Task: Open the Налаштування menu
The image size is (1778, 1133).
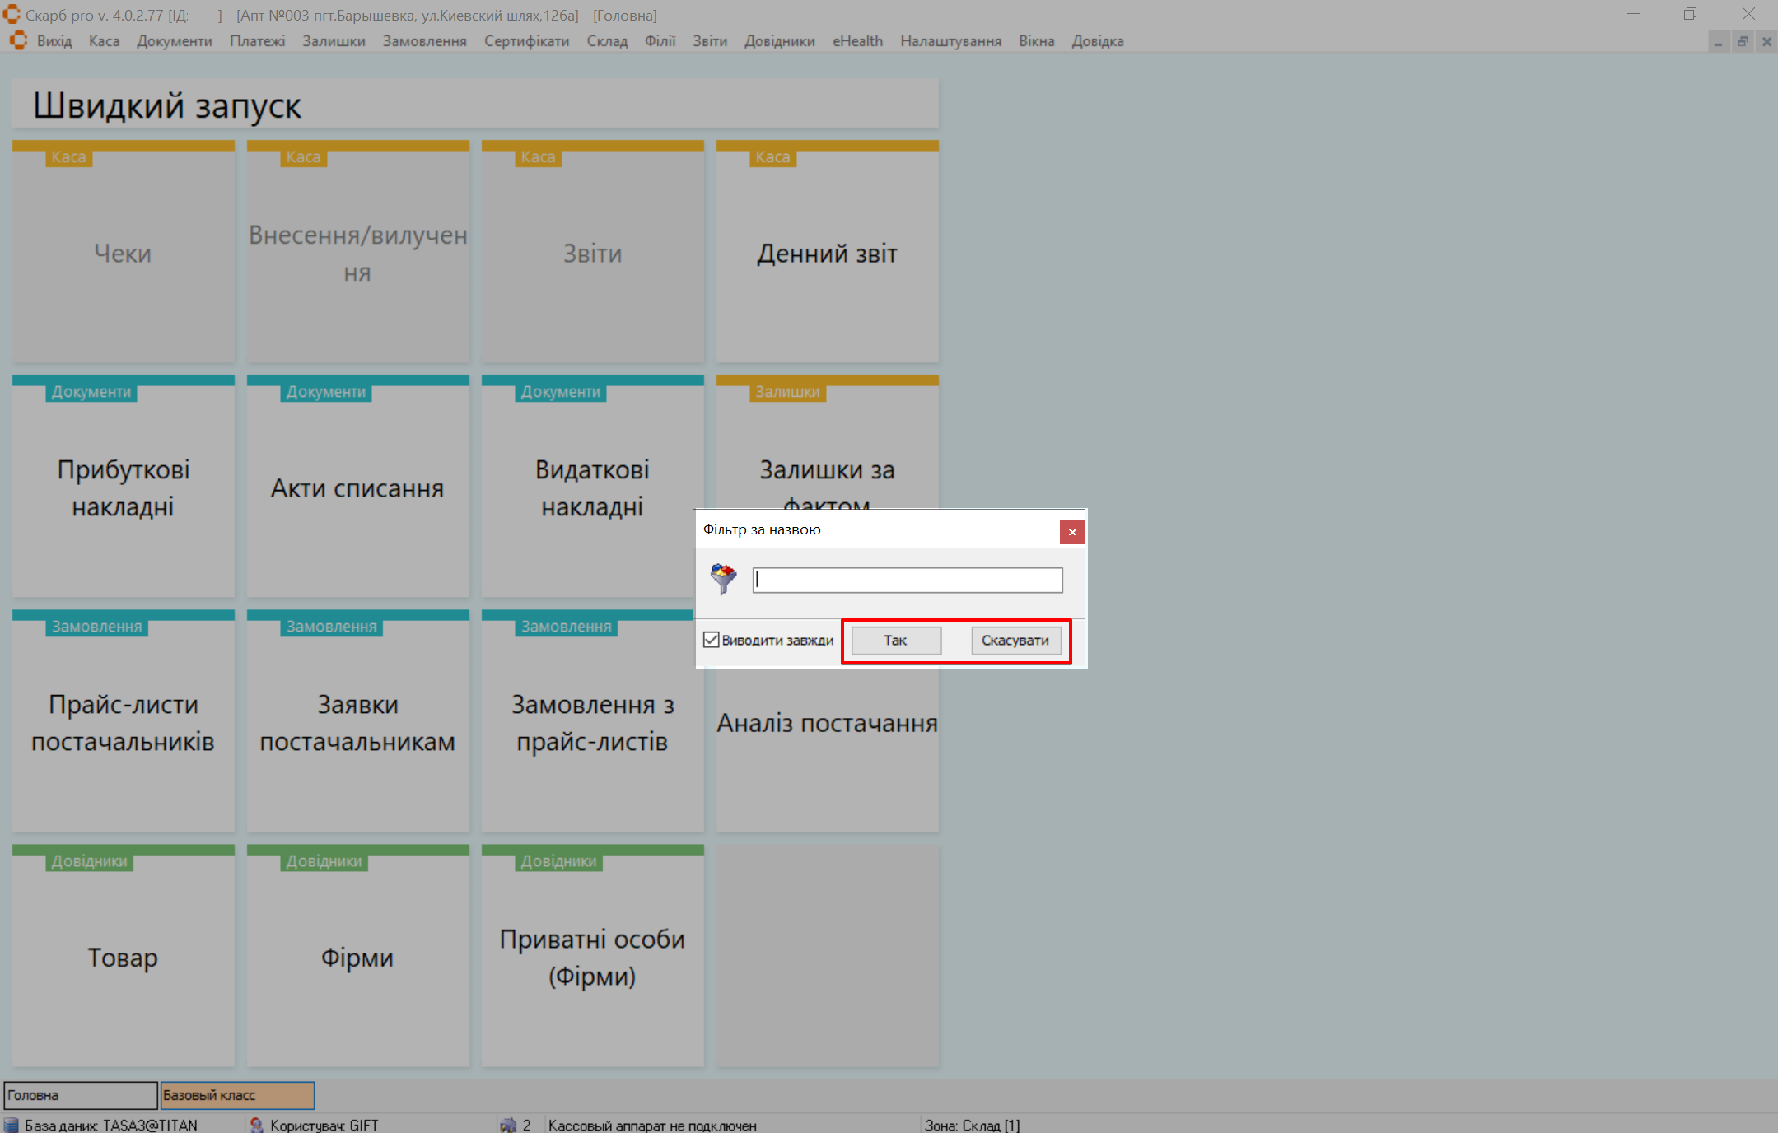Action: [950, 41]
